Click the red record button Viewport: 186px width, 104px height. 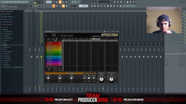click(x=44, y=2)
